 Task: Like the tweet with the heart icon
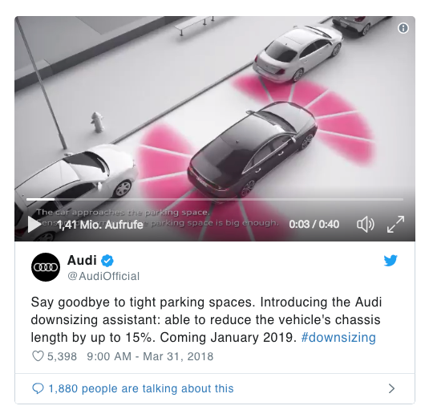pyautogui.click(x=38, y=356)
